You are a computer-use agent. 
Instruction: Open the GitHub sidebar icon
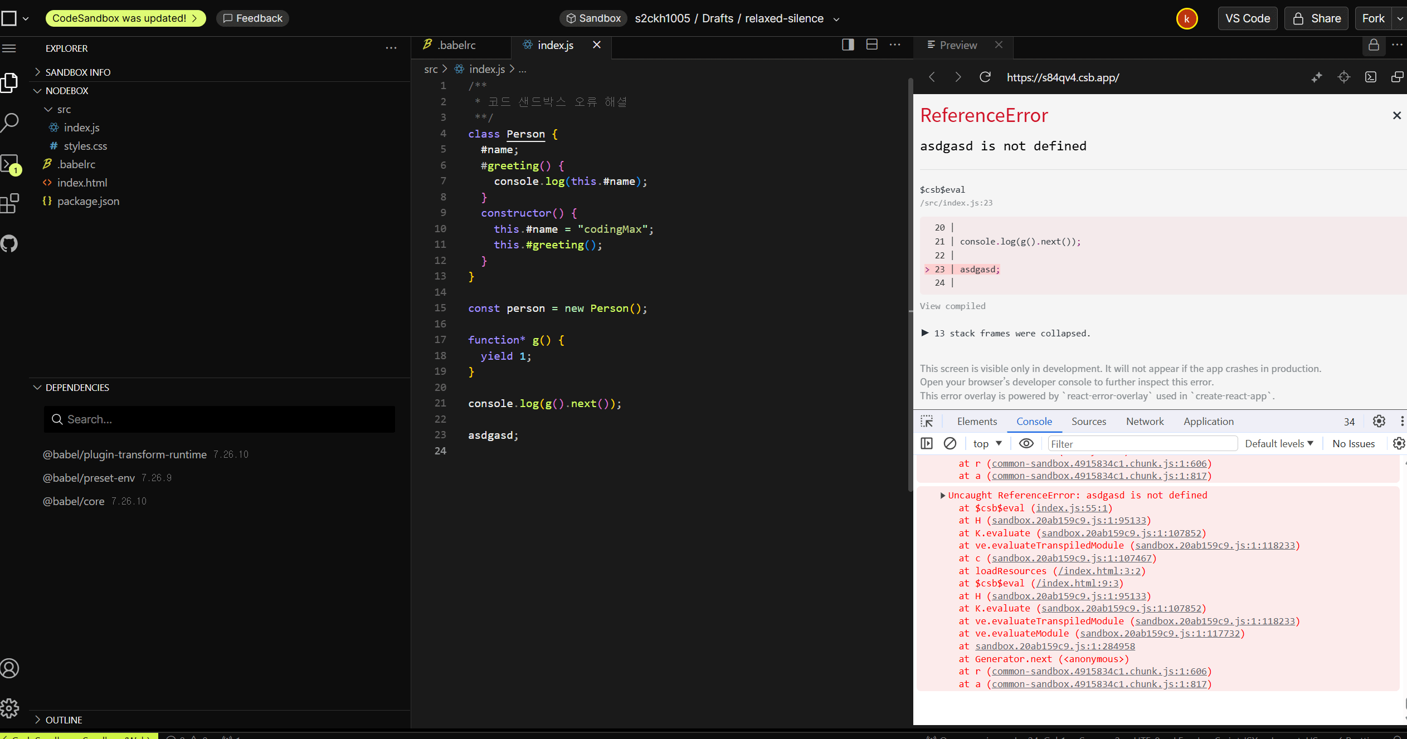click(9, 244)
